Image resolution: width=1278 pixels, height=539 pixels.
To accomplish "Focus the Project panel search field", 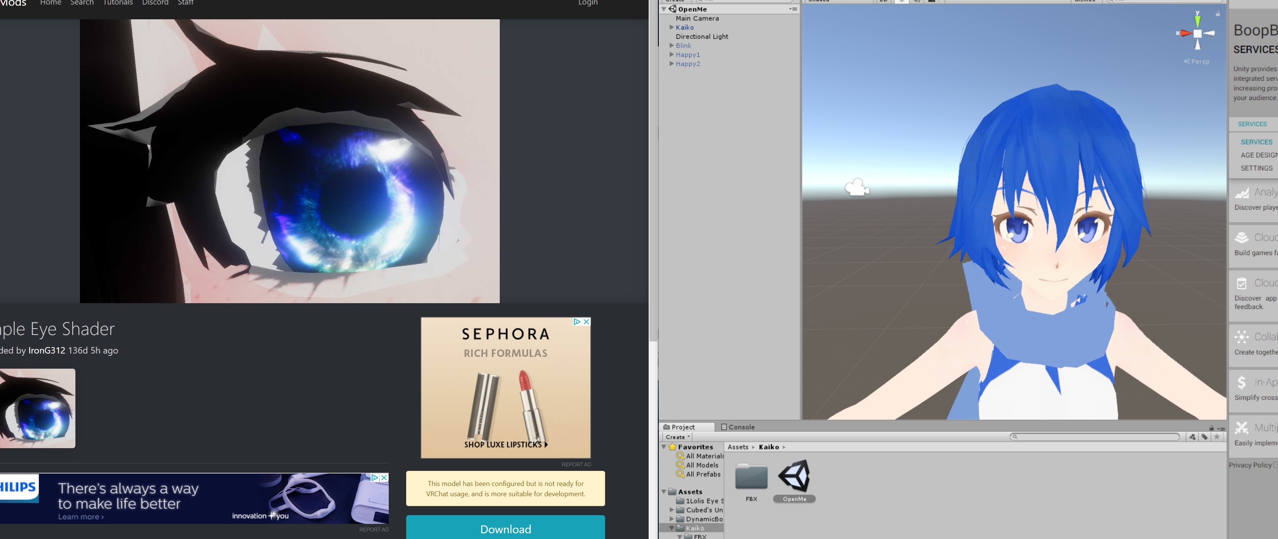I will click(1095, 436).
